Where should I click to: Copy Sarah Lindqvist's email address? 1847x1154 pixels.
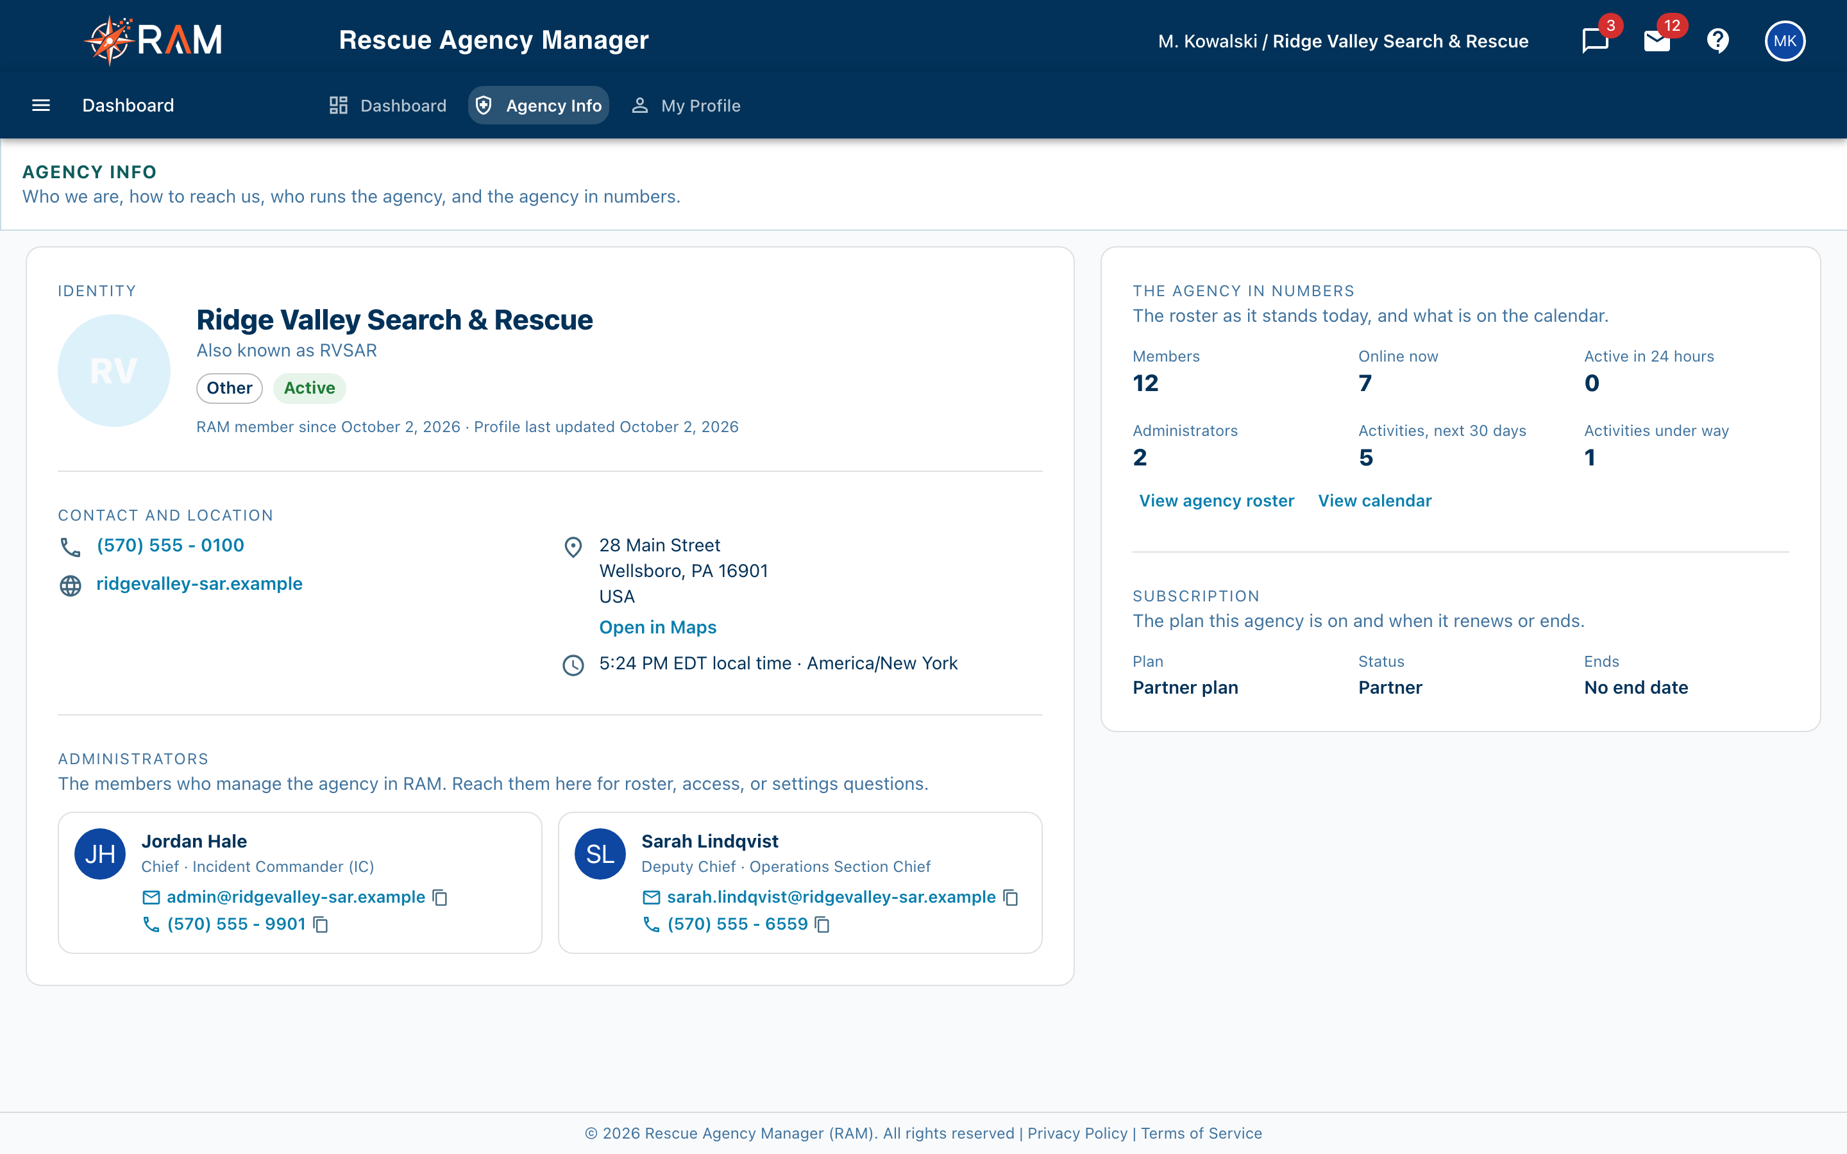(1011, 898)
